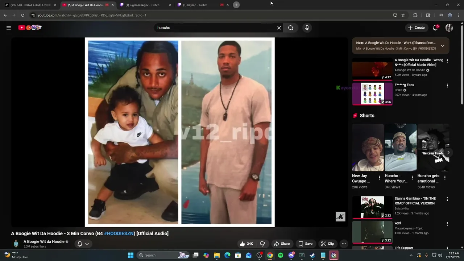The width and height of the screenshot is (464, 261).
Task: Open Spotify from the taskbar
Action: (281, 255)
